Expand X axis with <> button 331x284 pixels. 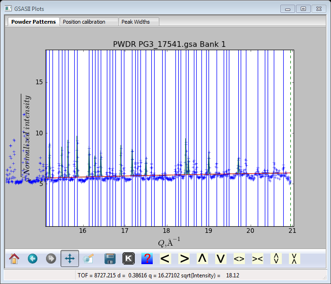(239, 258)
